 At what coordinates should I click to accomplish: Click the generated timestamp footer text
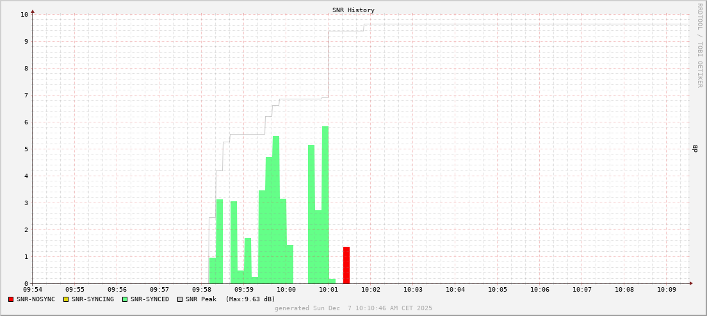(353, 308)
